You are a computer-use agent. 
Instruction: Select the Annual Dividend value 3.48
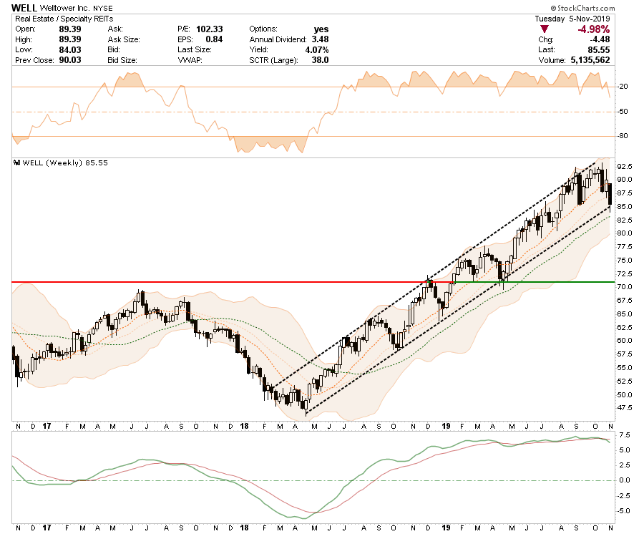point(320,39)
